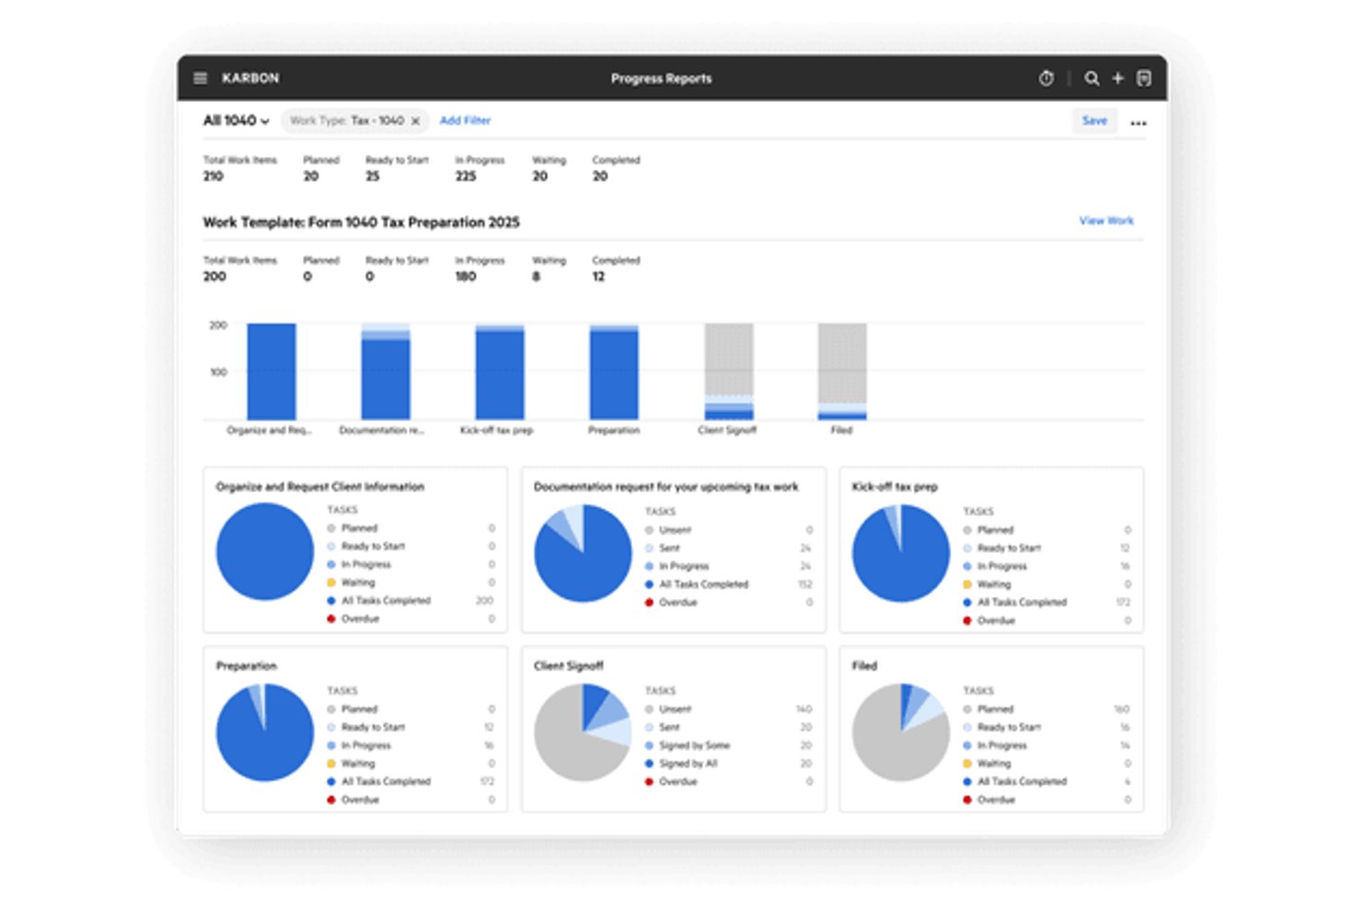Click the Kick-off tax prep bar in chart

500,372
